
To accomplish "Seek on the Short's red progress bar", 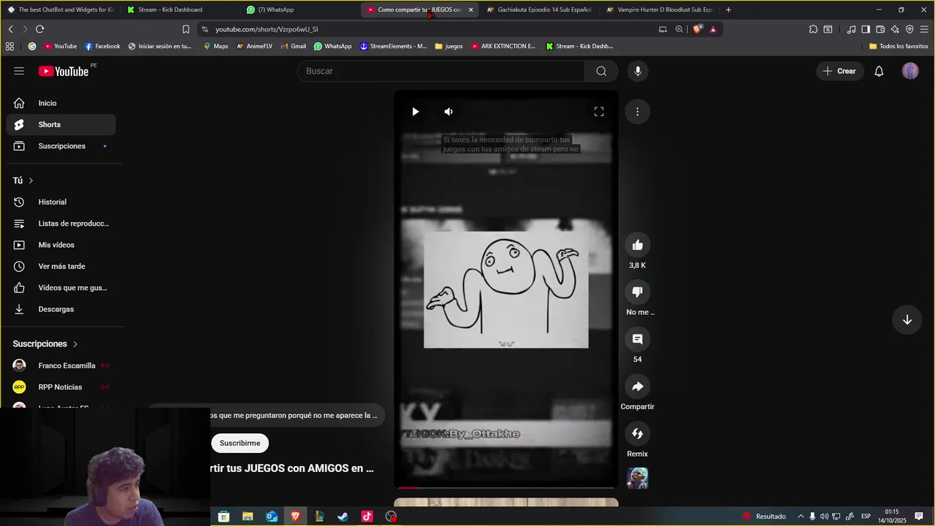I will pyautogui.click(x=505, y=487).
